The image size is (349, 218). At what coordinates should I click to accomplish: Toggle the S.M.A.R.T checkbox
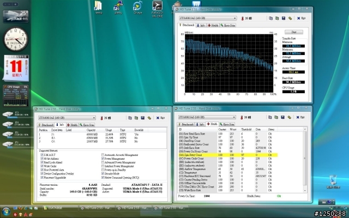[x=42, y=155]
